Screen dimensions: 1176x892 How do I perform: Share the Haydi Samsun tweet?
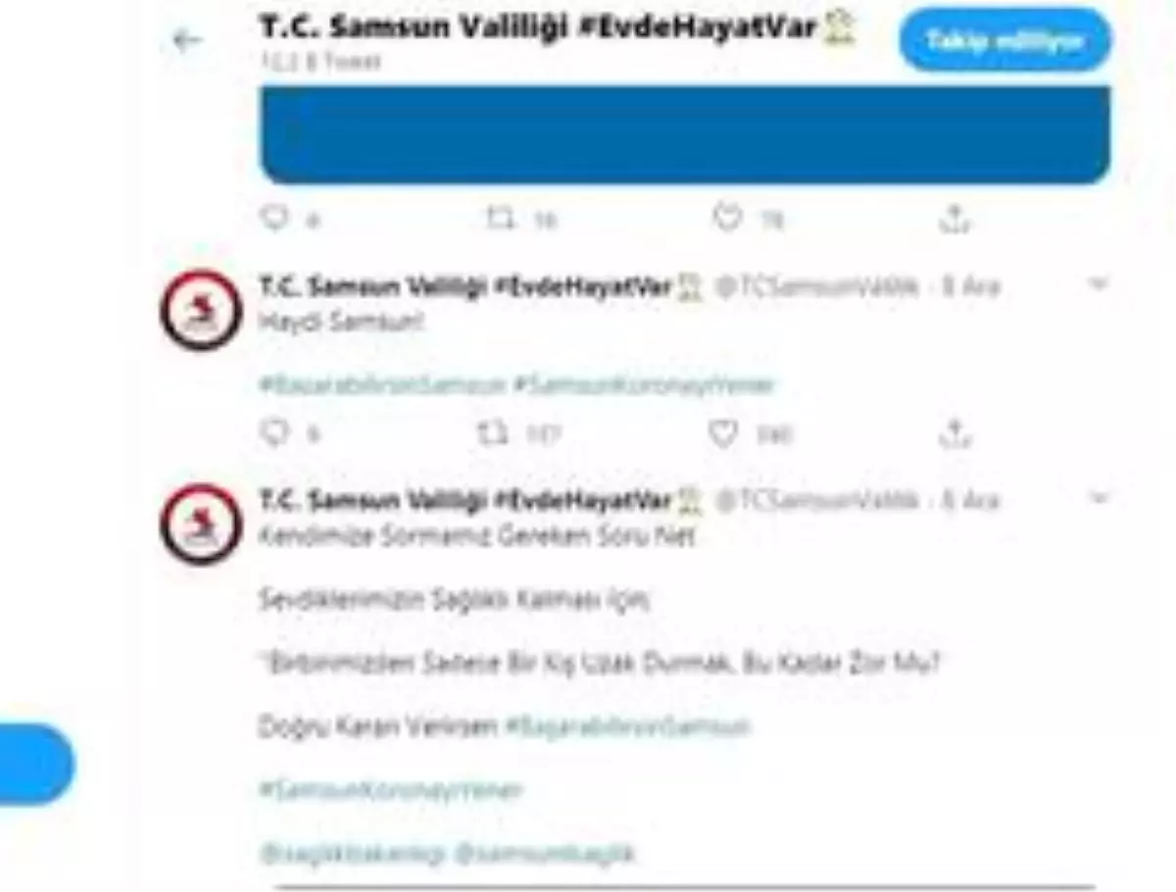(x=954, y=432)
